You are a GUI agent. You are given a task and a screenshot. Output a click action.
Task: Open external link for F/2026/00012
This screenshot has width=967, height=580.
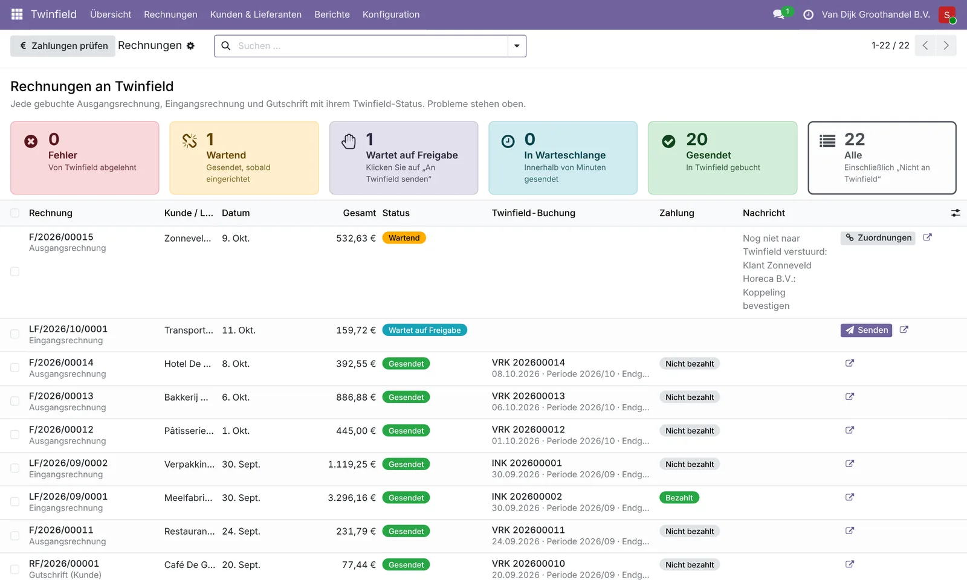point(850,430)
